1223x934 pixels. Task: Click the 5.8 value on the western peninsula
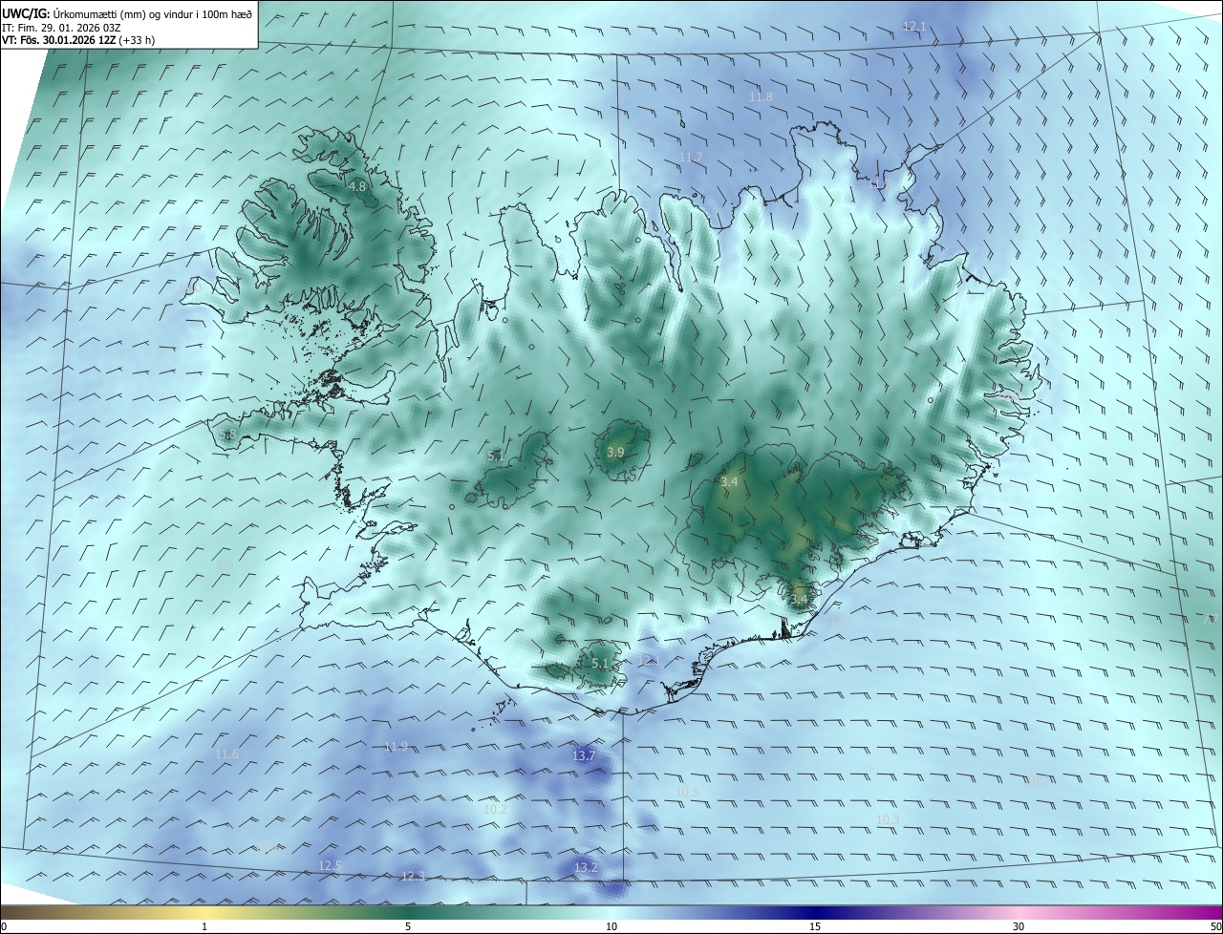tap(227, 435)
